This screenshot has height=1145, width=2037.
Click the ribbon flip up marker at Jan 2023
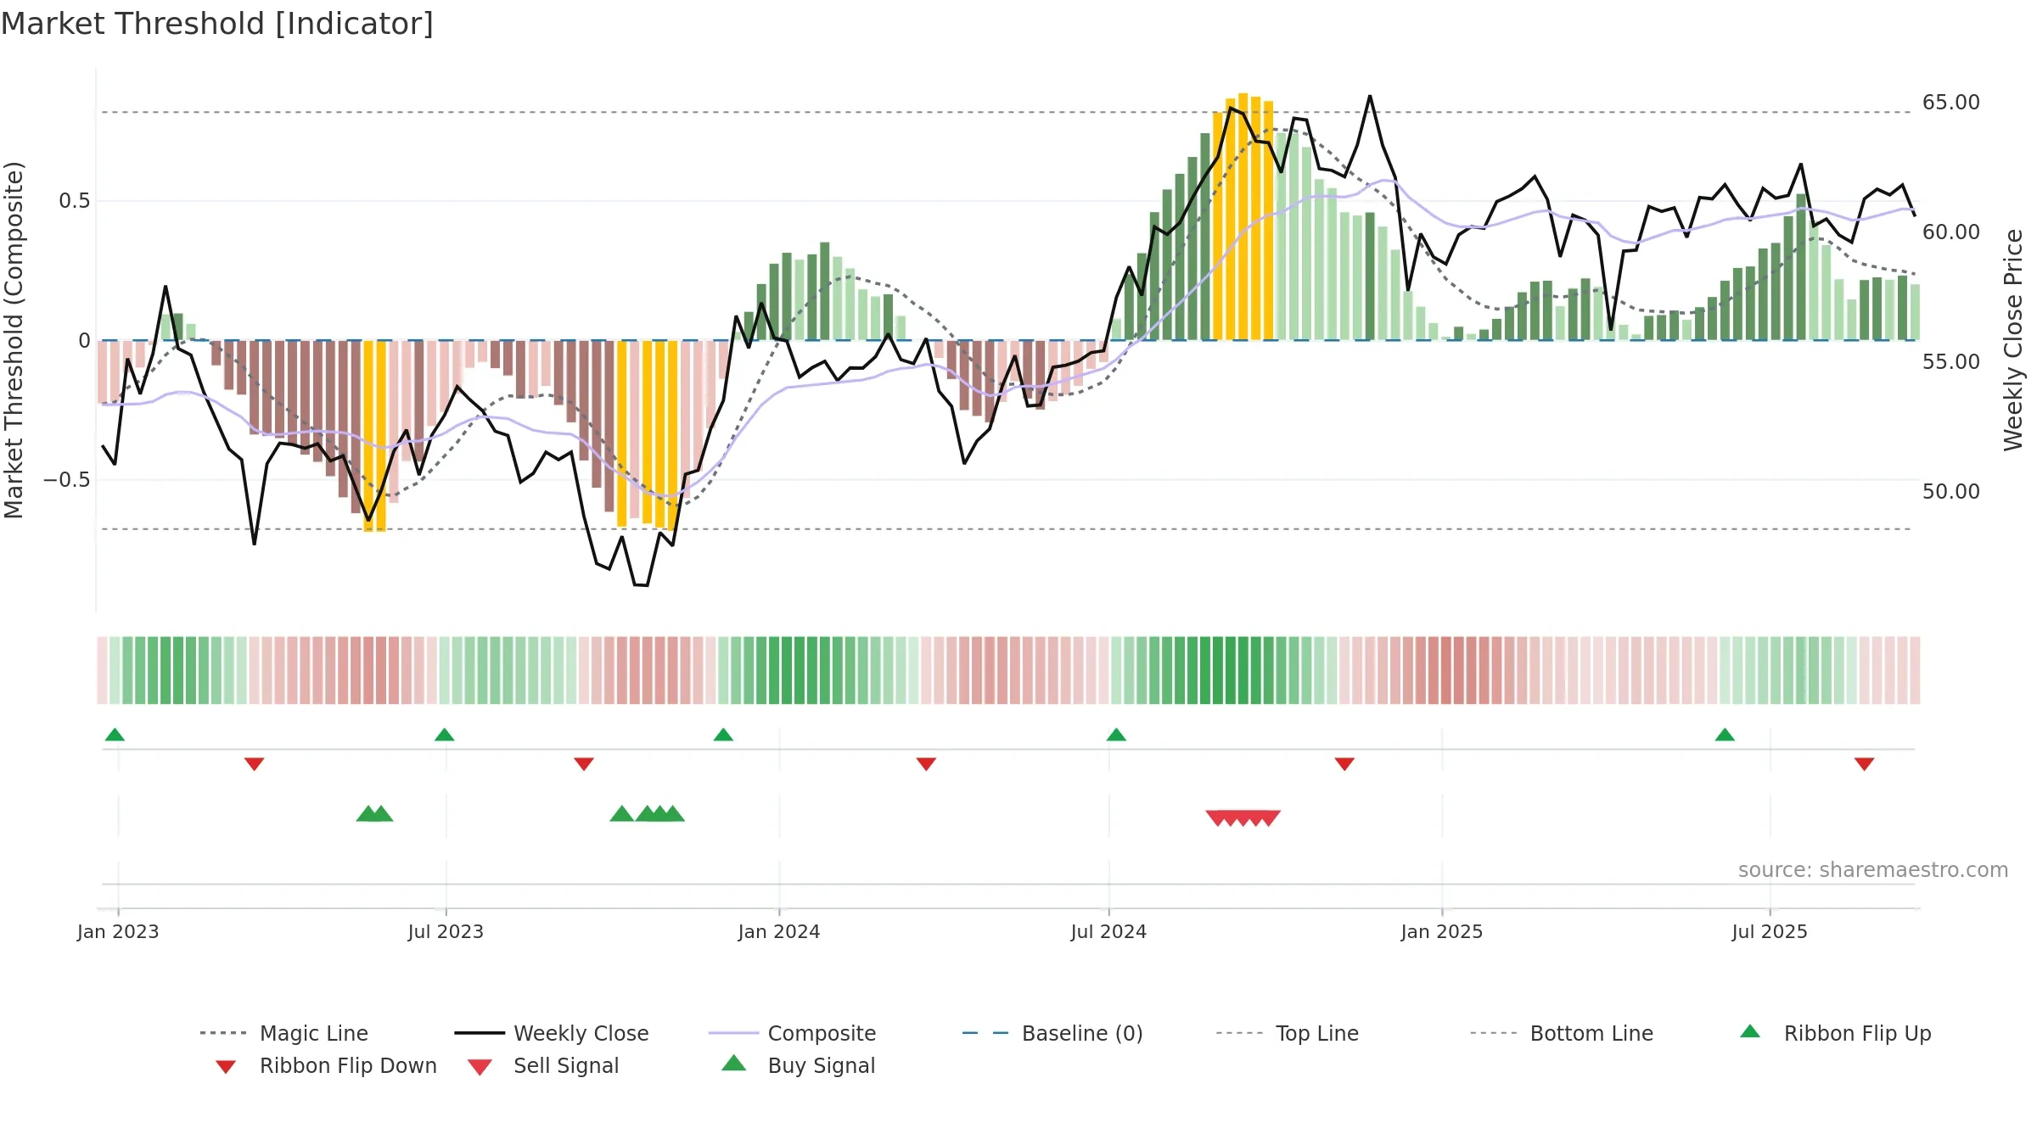coord(115,734)
